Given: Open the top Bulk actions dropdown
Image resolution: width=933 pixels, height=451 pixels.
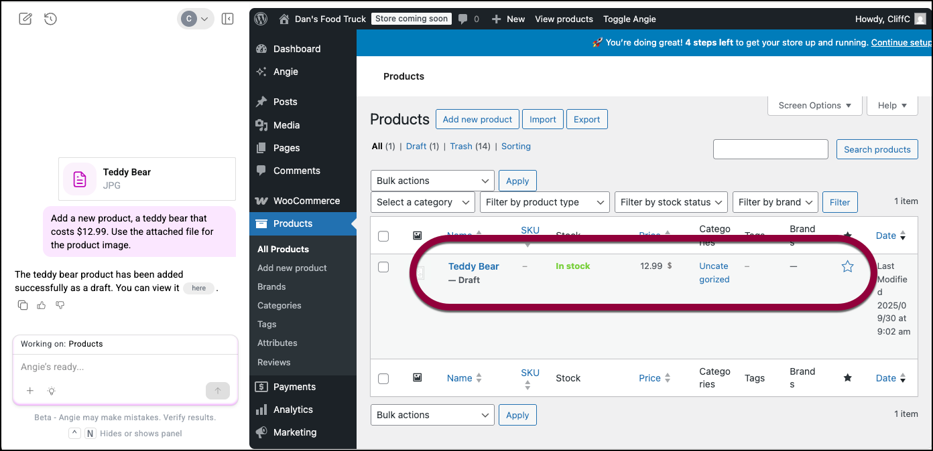Looking at the screenshot, I should [x=432, y=181].
